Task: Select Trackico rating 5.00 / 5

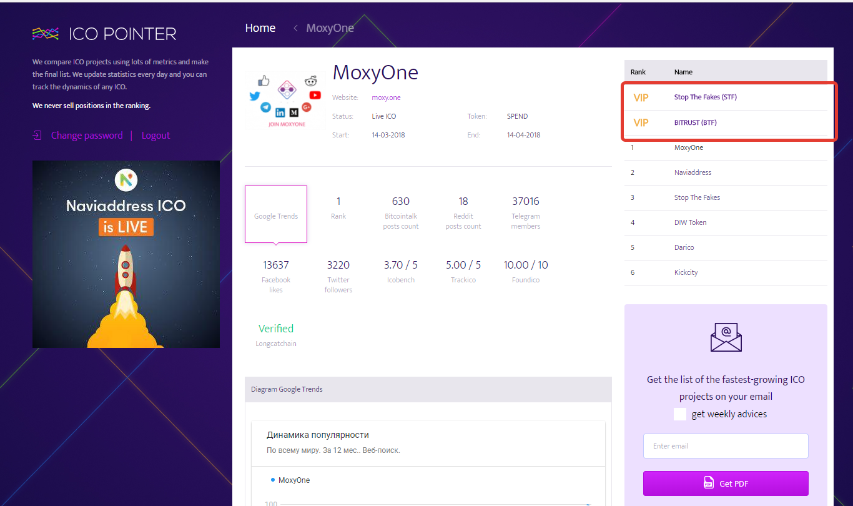Action: tap(463, 271)
